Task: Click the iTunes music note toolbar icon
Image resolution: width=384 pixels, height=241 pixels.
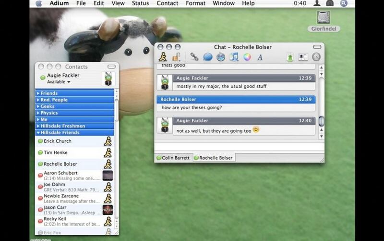Action: (x=234, y=57)
